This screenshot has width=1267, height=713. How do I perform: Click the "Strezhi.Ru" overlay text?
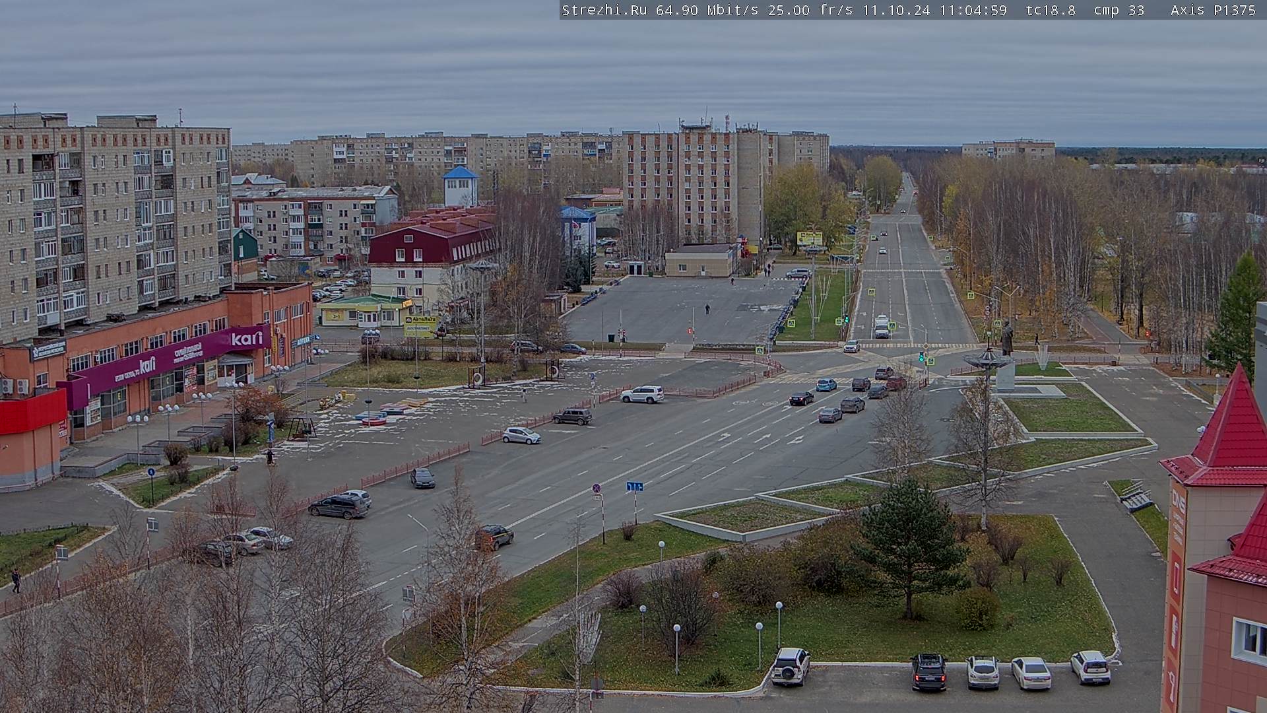point(604,10)
